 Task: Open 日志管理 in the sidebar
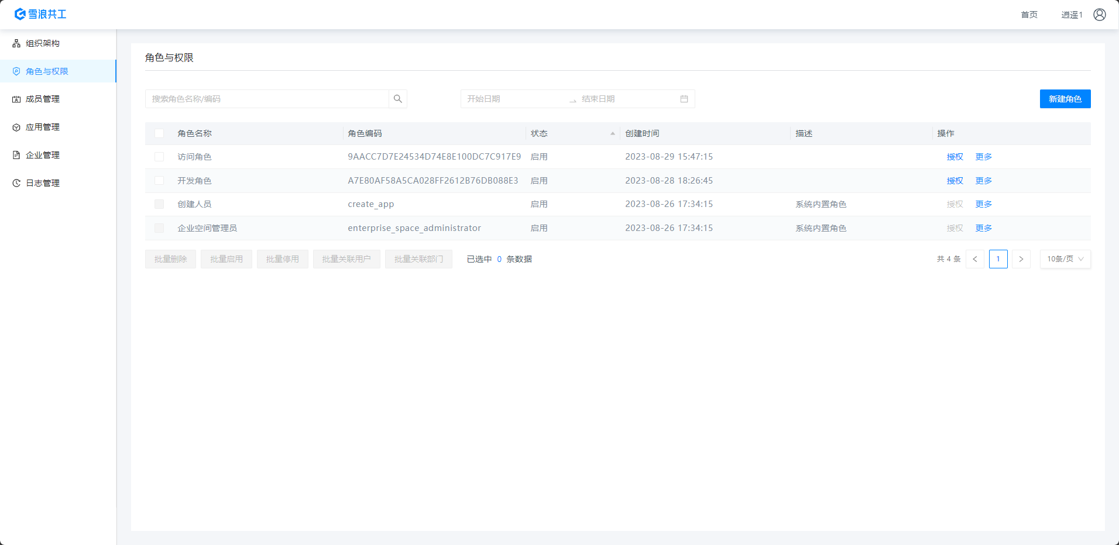(43, 183)
